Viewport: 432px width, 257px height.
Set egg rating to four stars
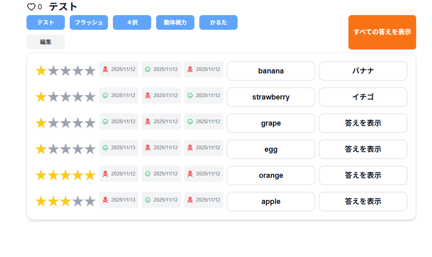pyautogui.click(x=78, y=149)
